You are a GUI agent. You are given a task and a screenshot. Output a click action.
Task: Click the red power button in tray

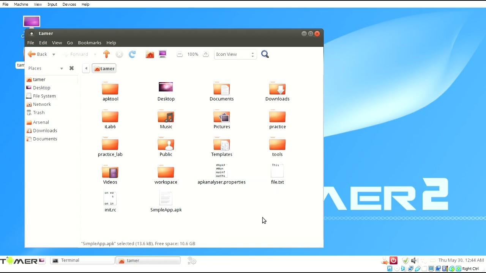click(393, 260)
